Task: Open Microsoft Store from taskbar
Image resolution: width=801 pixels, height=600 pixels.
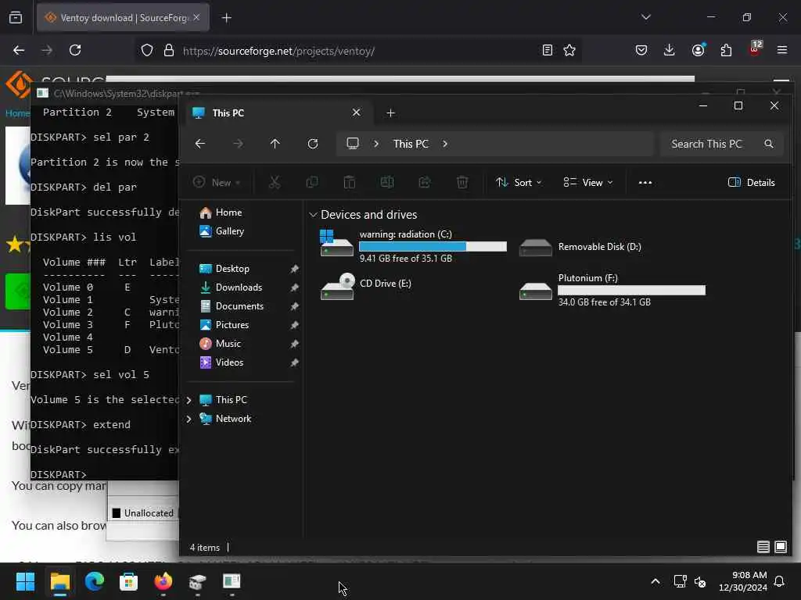Action: click(x=129, y=581)
